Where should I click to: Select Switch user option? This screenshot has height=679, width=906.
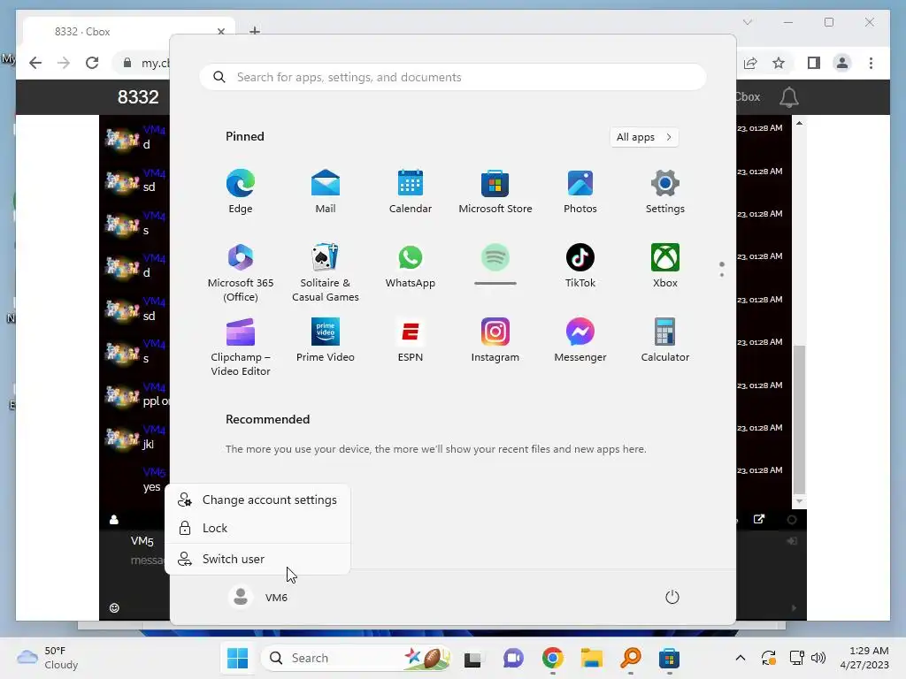pos(257,559)
